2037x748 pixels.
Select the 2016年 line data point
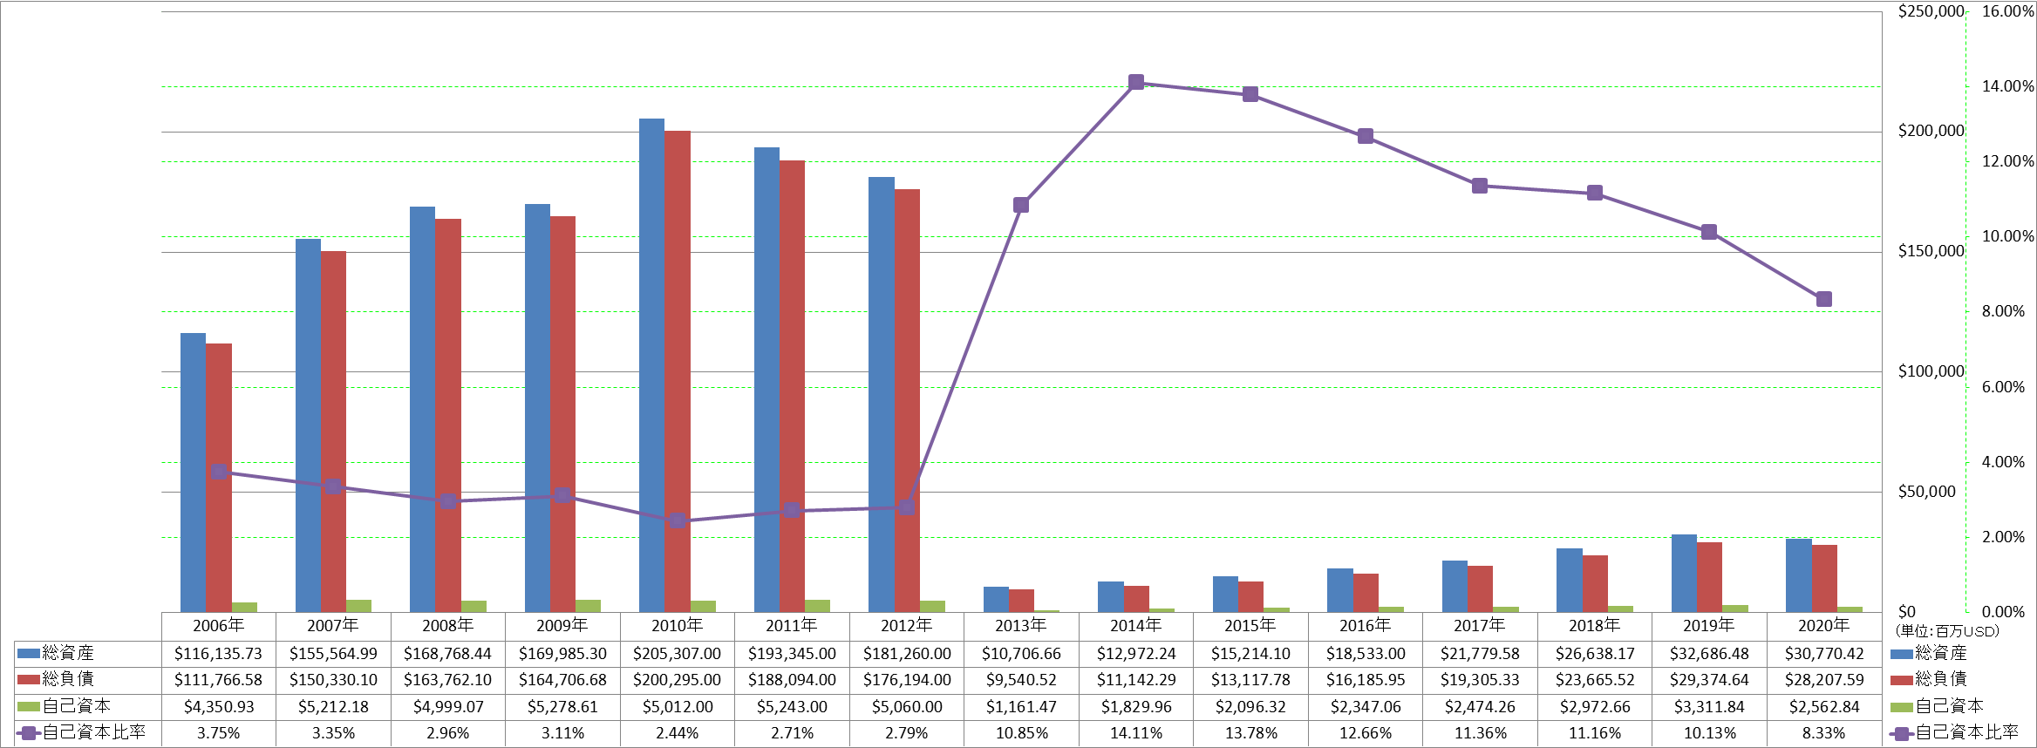pyautogui.click(x=1366, y=136)
